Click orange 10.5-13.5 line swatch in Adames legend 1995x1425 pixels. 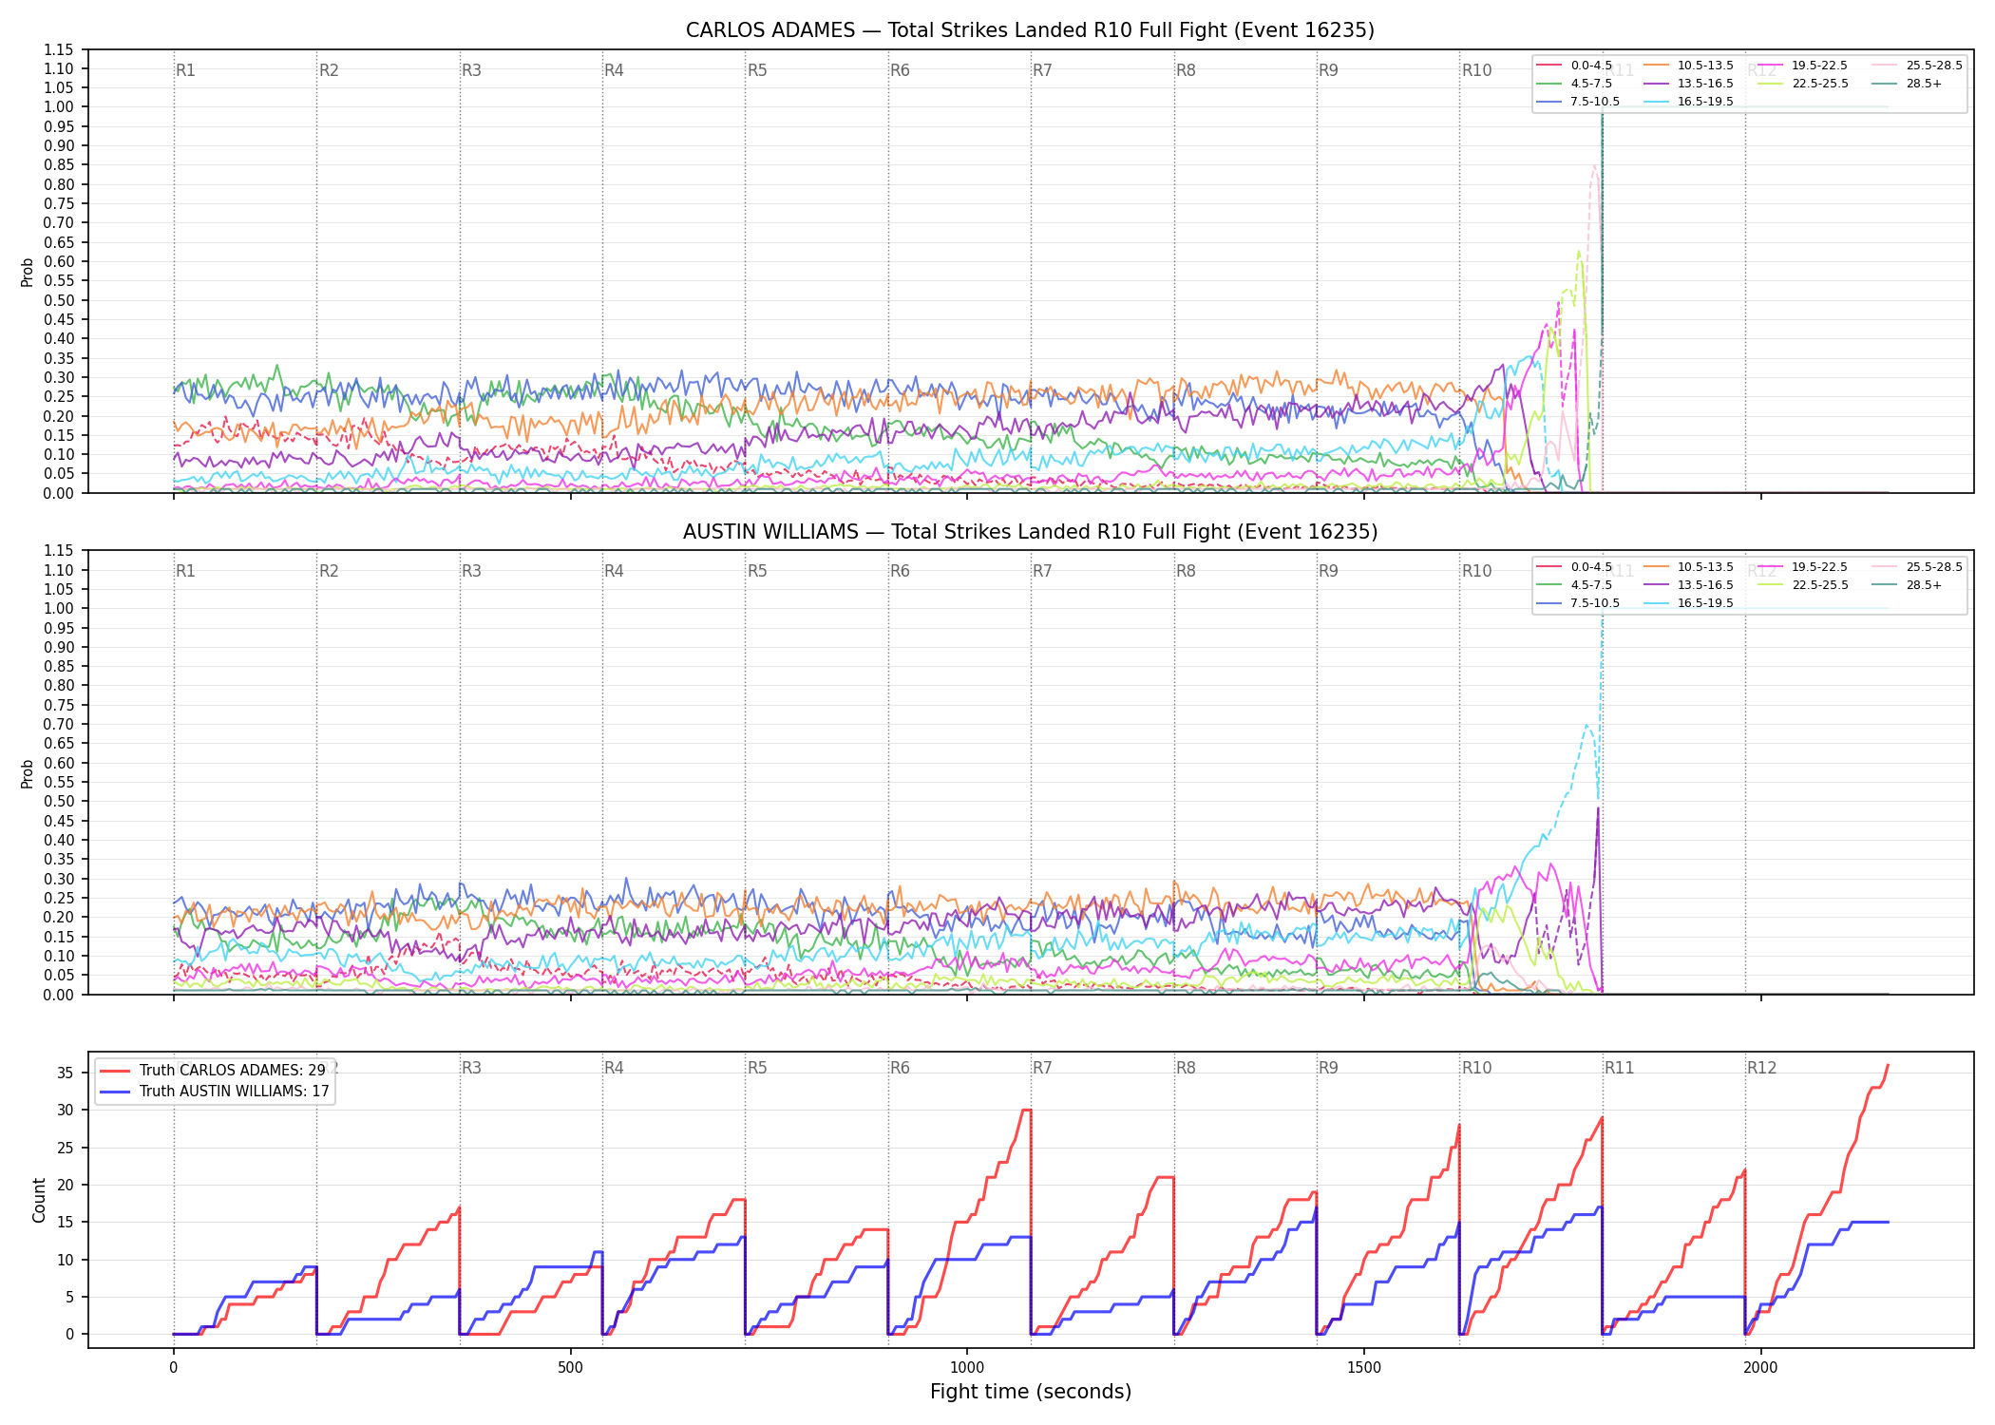(1658, 66)
